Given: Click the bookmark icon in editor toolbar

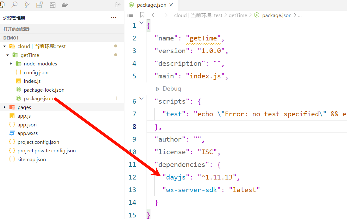Looking at the screenshot, I should tap(142, 15).
